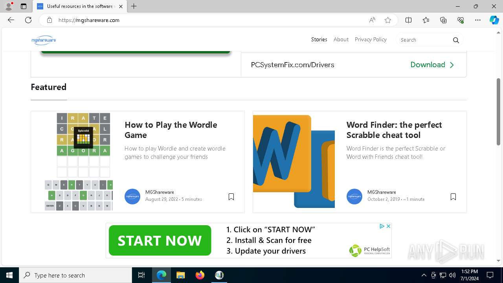Click MGShareware avatar on the Wordle card
This screenshot has height=283, width=503.
click(x=132, y=197)
